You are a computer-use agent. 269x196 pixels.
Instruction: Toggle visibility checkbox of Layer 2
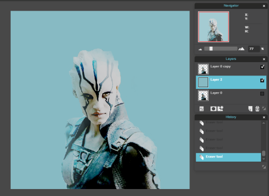point(262,80)
